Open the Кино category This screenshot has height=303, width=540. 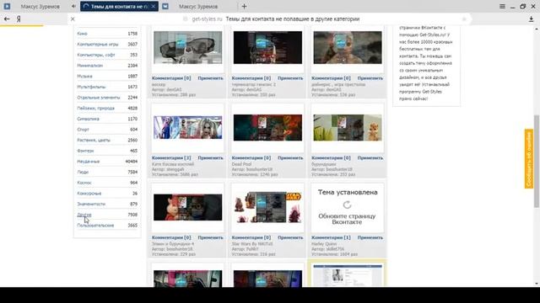83,34
